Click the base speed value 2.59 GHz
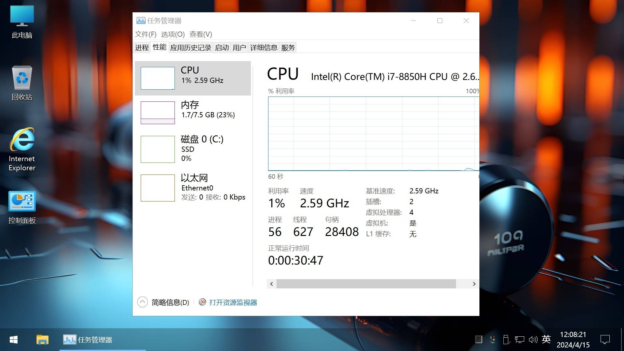 424,191
